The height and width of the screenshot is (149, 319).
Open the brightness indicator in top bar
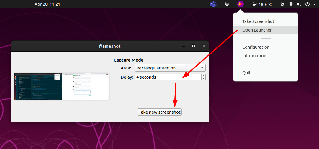pos(283,4)
